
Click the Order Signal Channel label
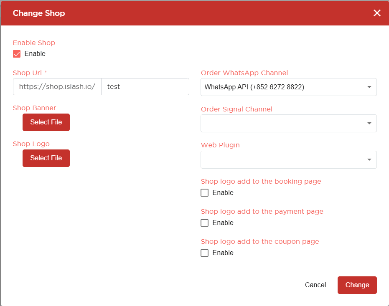coord(236,109)
